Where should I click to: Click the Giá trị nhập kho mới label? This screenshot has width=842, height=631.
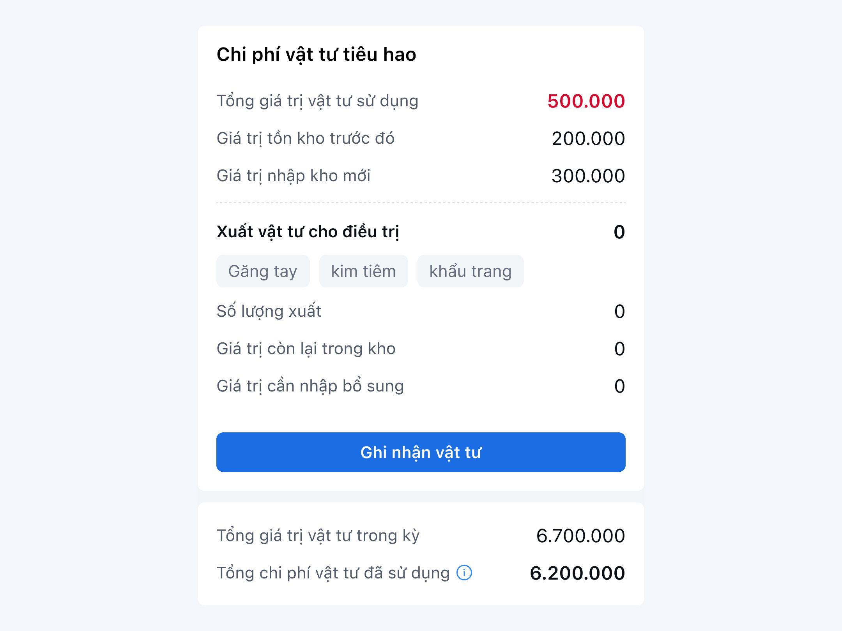pos(293,176)
